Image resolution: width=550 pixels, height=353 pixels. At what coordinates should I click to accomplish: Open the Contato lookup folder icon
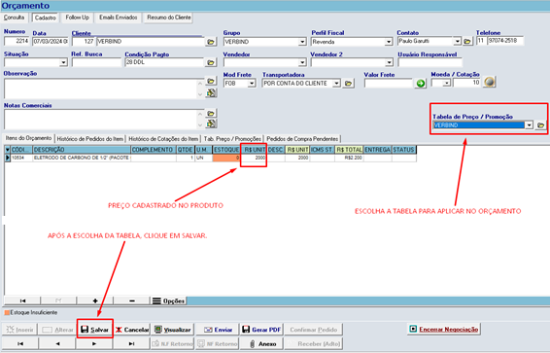click(x=467, y=42)
